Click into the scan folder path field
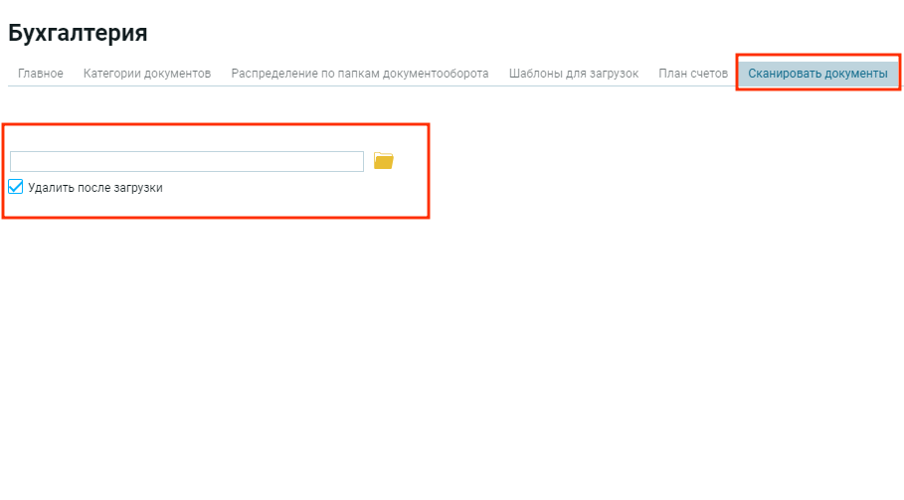 [x=187, y=161]
